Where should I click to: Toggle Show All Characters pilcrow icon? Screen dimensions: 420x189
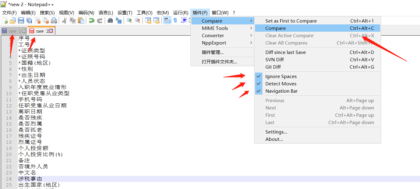click(175, 21)
